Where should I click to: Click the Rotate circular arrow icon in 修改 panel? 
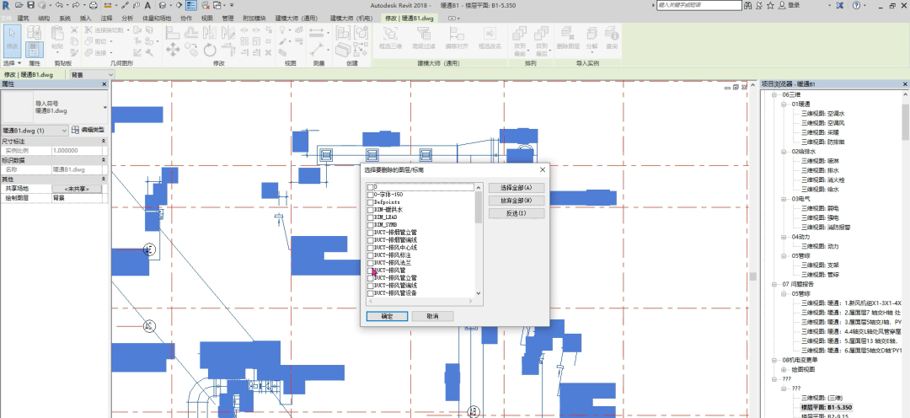pyautogui.click(x=210, y=50)
